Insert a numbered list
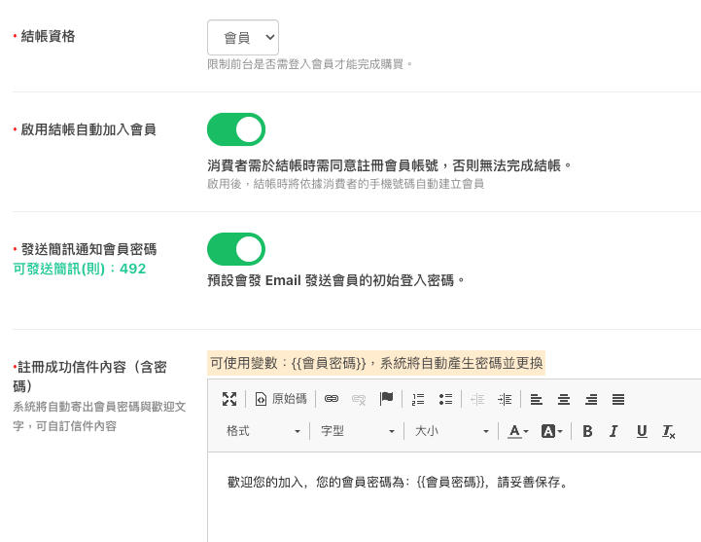This screenshot has height=542, width=701. coord(418,399)
